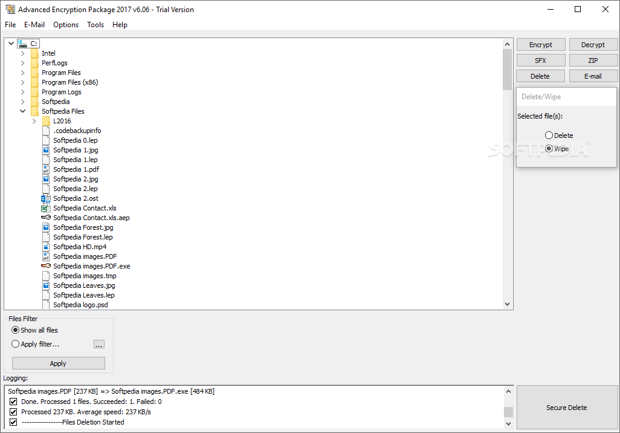Open the File menu

(x=10, y=25)
